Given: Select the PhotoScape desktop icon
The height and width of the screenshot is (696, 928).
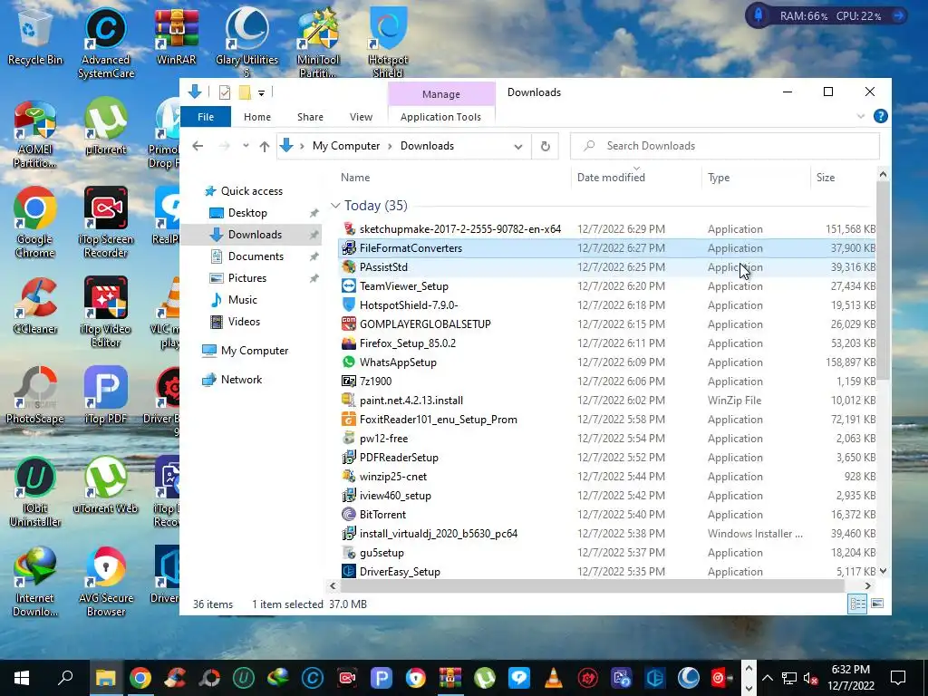Looking at the screenshot, I should (35, 395).
